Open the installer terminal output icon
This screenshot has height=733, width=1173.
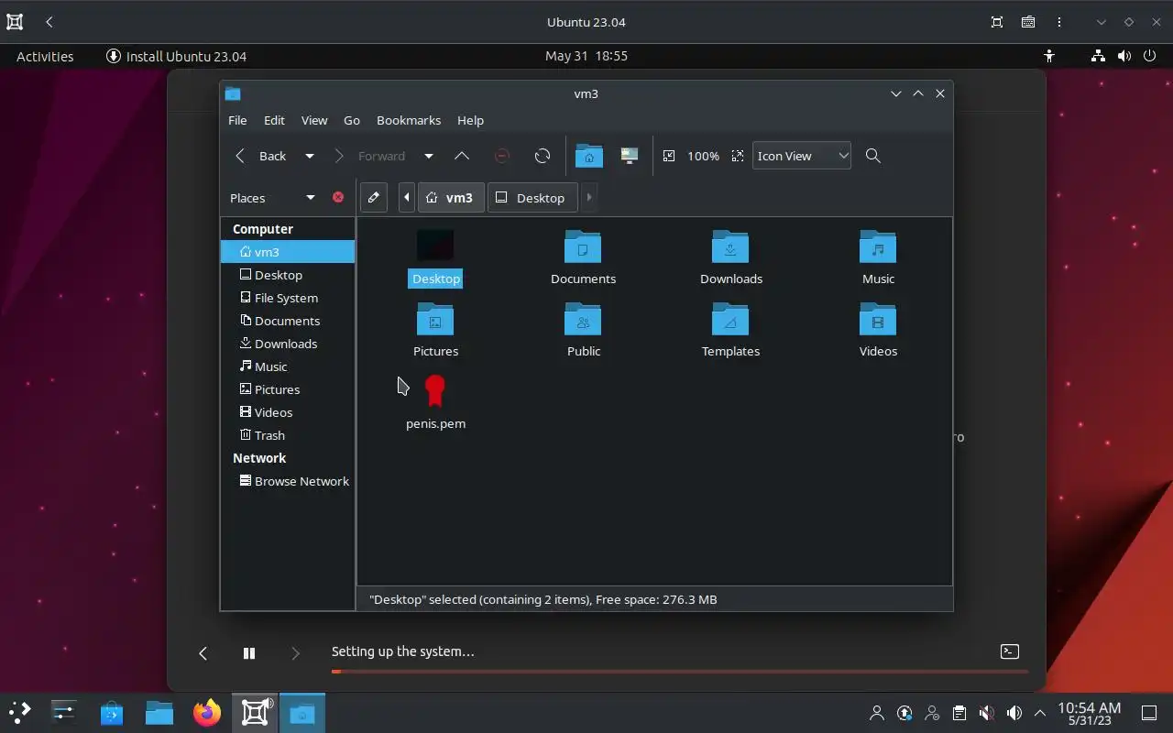coord(1009,651)
